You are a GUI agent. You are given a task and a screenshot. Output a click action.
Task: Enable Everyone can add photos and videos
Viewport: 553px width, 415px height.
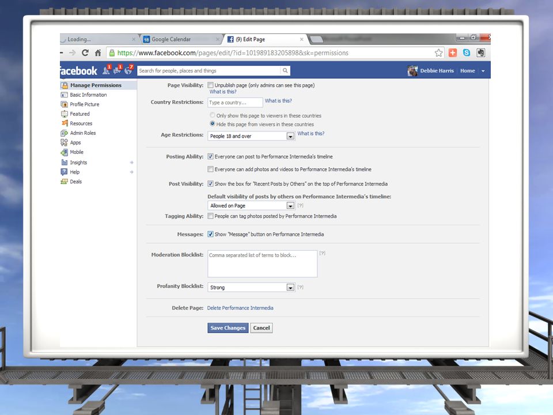[x=211, y=169]
